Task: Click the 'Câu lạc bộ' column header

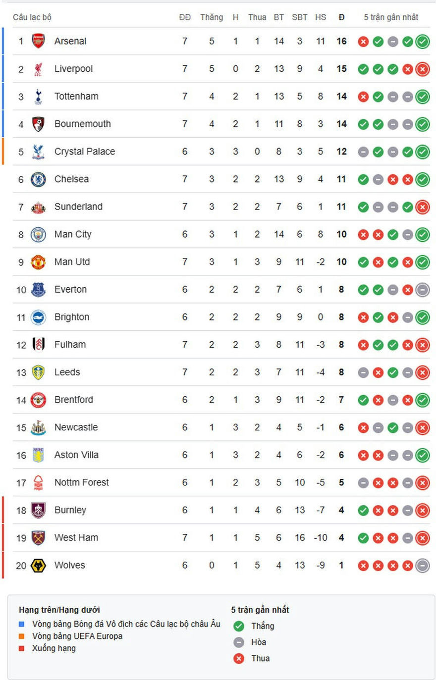Action: [x=32, y=17]
